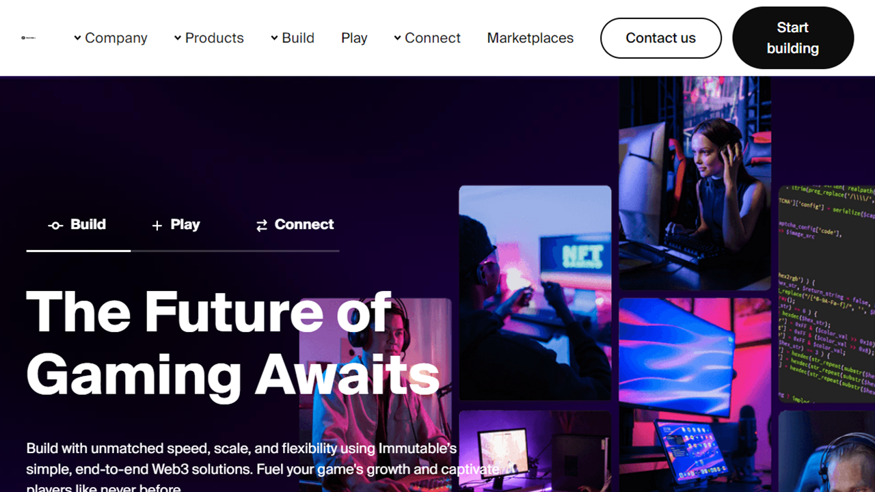Click the Start building button
875x492 pixels.
pyautogui.click(x=793, y=38)
